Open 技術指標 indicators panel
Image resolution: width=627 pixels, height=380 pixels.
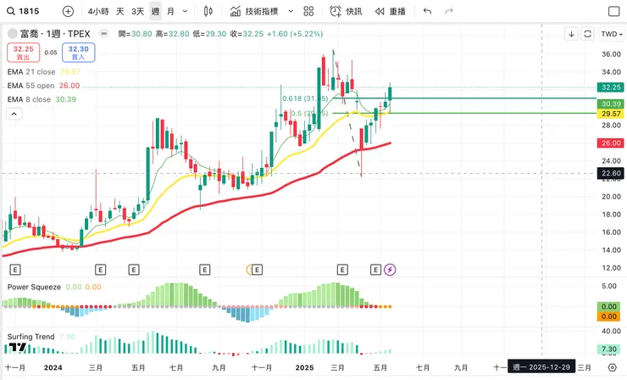point(258,12)
